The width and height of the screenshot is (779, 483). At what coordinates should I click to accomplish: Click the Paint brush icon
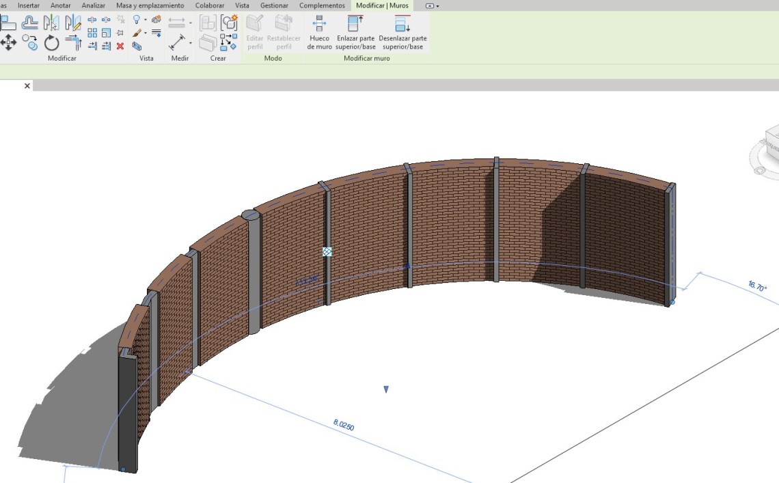point(137,33)
